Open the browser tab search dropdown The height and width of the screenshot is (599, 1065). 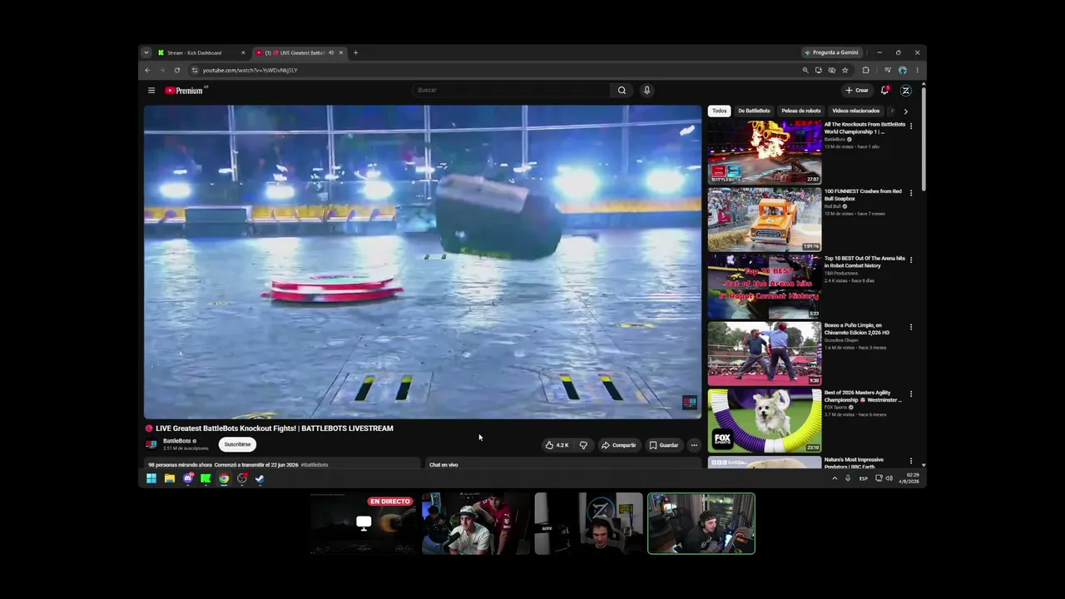point(146,52)
